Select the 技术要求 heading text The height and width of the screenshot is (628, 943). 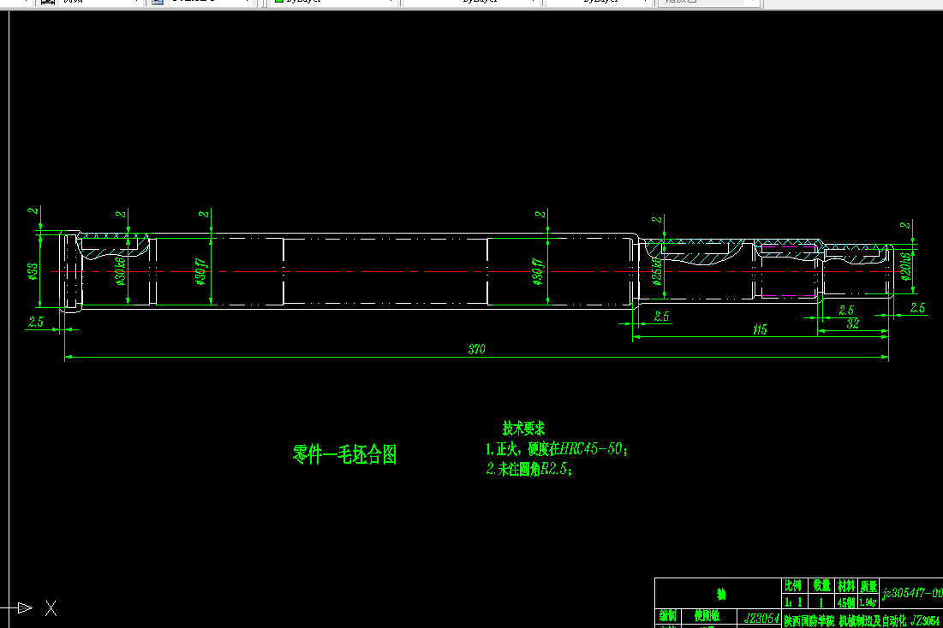click(x=524, y=428)
